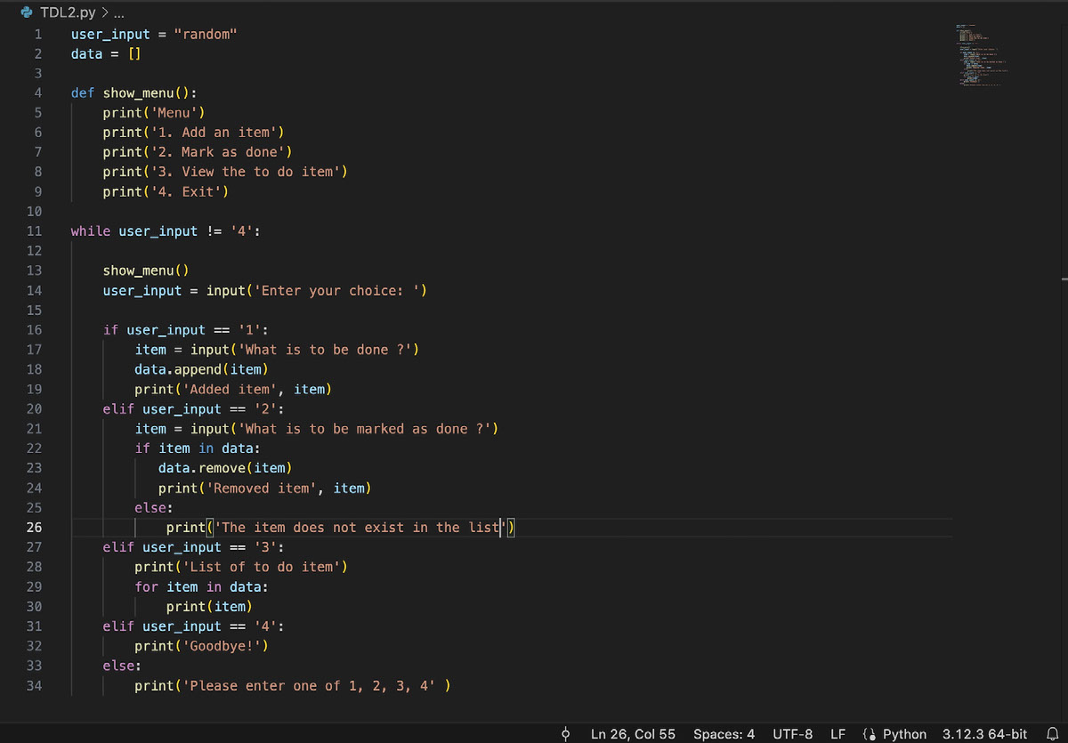1068x743 pixels.
Task: Click "elif user_input == '2':" line
Action: [x=193, y=409]
